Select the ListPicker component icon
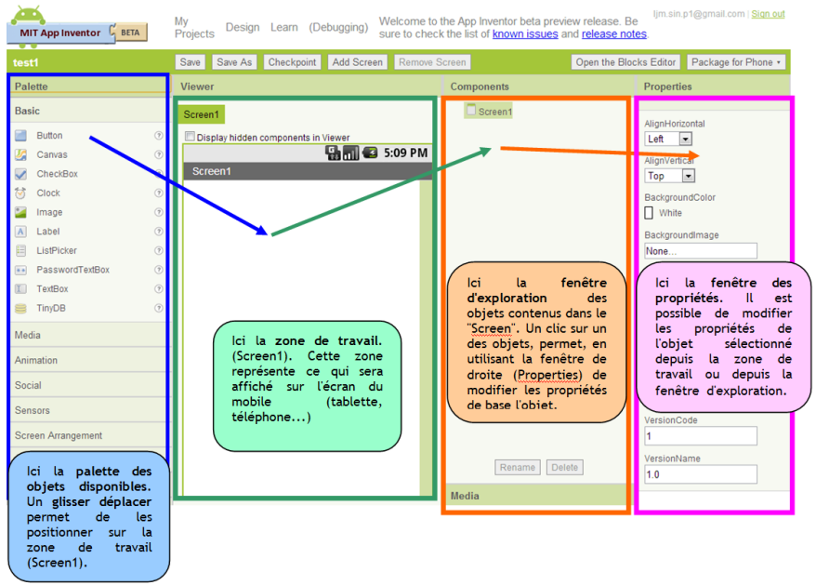 coord(20,250)
